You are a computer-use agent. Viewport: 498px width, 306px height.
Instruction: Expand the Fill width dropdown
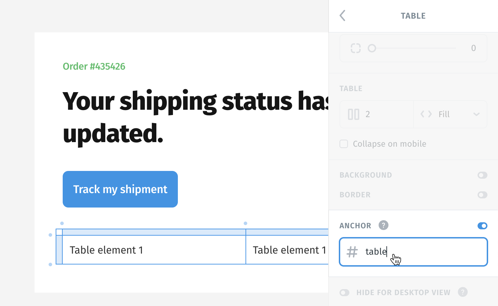tap(450, 114)
